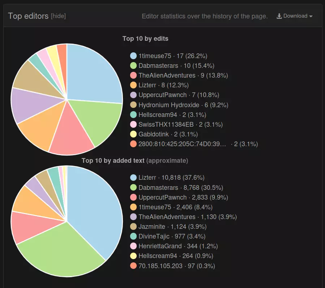Image resolution: width=325 pixels, height=288 pixels.
Task: Click the 1timeuse75 edits legend swatch
Action: [133, 56]
